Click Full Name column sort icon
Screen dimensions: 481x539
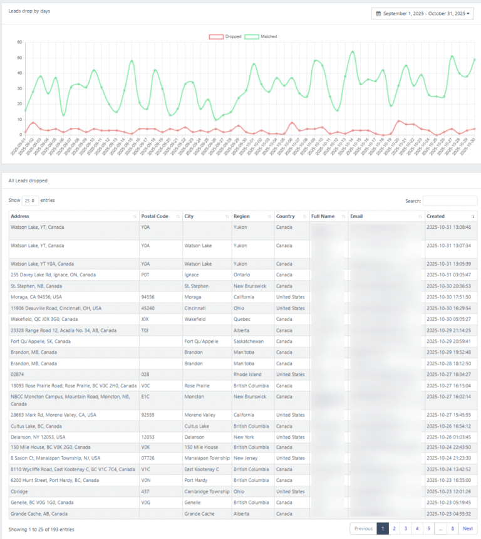[x=344, y=216]
